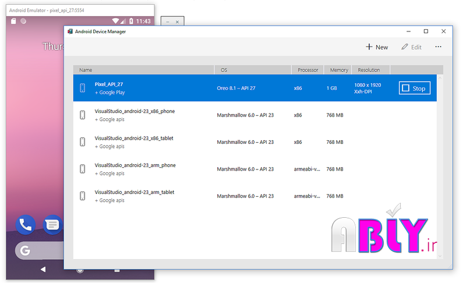
Task: Select VisualStudio_android-23_arm_phone row name
Action: click(135, 165)
